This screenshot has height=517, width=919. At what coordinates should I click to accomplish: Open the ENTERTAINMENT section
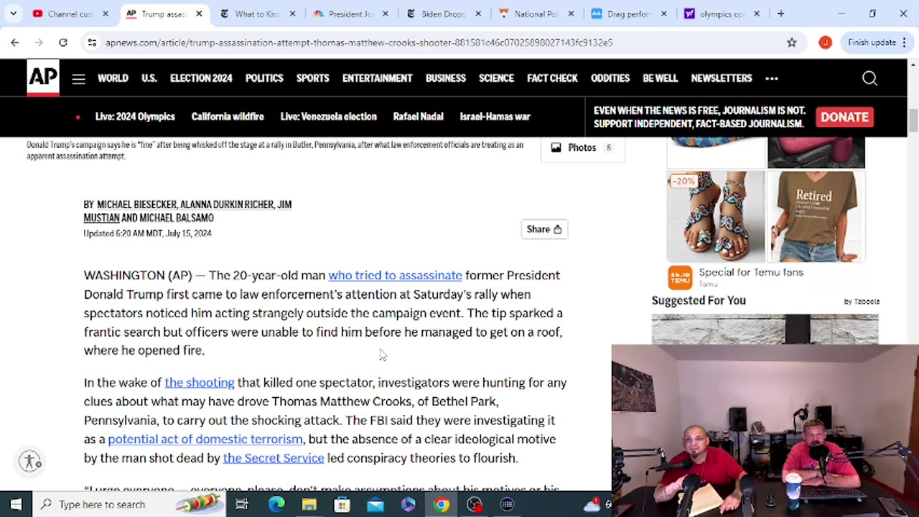point(377,78)
